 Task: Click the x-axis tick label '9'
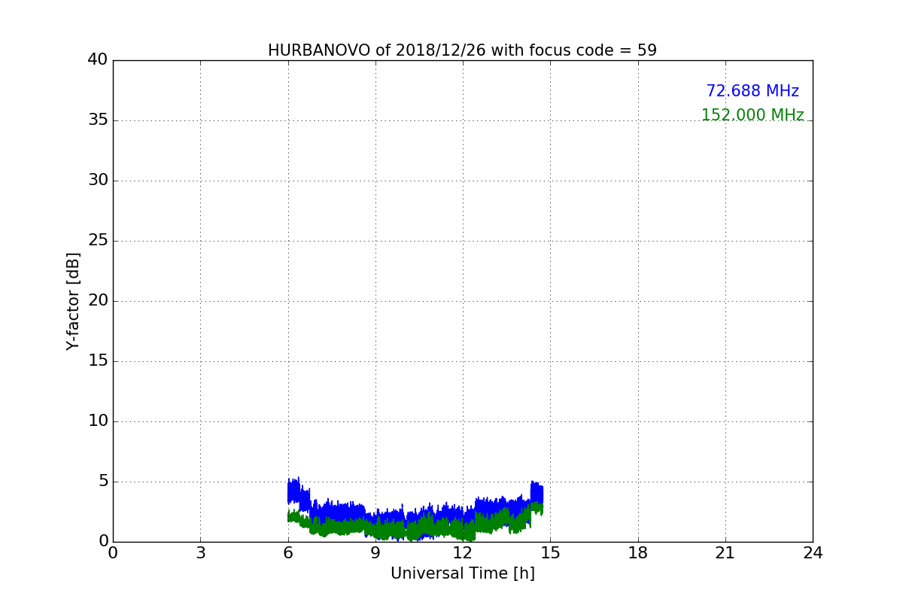point(375,554)
